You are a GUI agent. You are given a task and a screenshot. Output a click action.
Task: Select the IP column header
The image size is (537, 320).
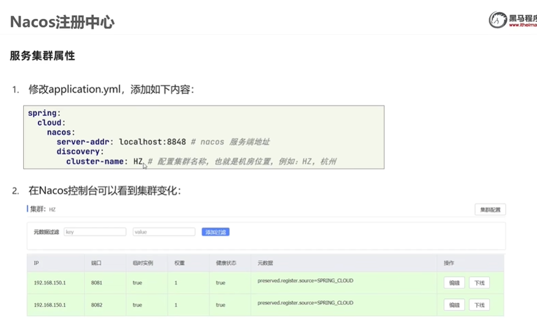tap(36, 263)
